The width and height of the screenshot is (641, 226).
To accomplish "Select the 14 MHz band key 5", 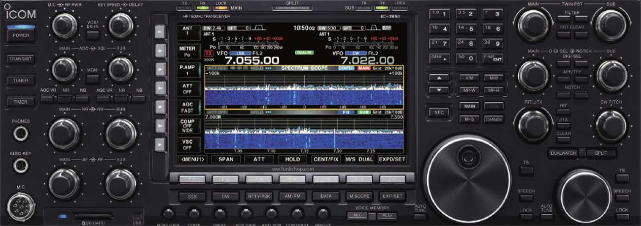I will (467, 28).
